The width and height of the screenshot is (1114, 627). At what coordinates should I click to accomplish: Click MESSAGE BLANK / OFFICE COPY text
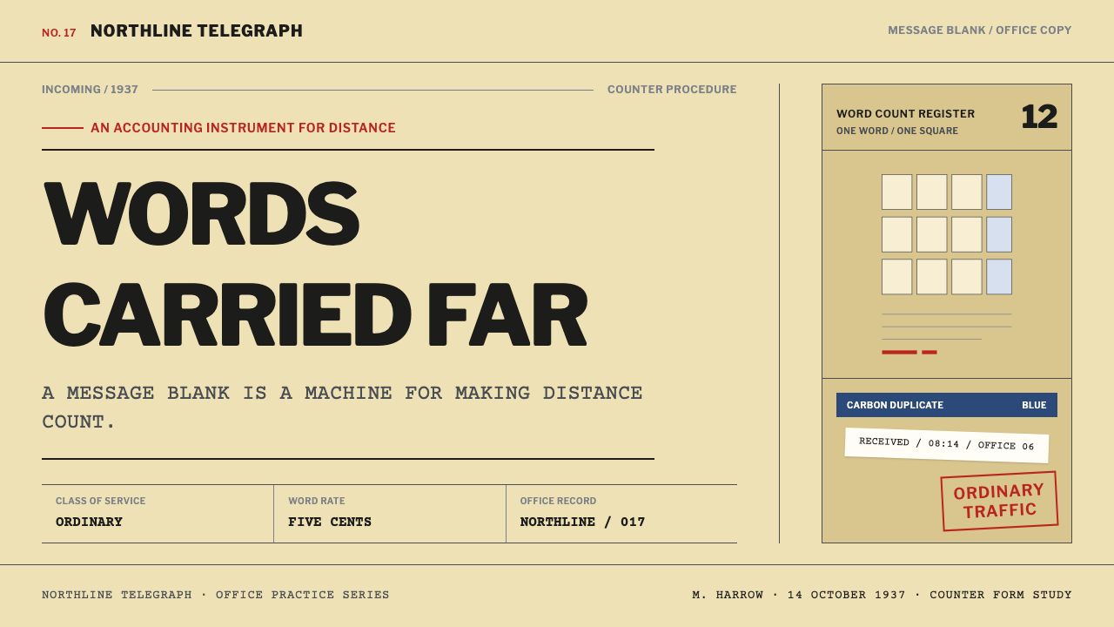(x=980, y=30)
